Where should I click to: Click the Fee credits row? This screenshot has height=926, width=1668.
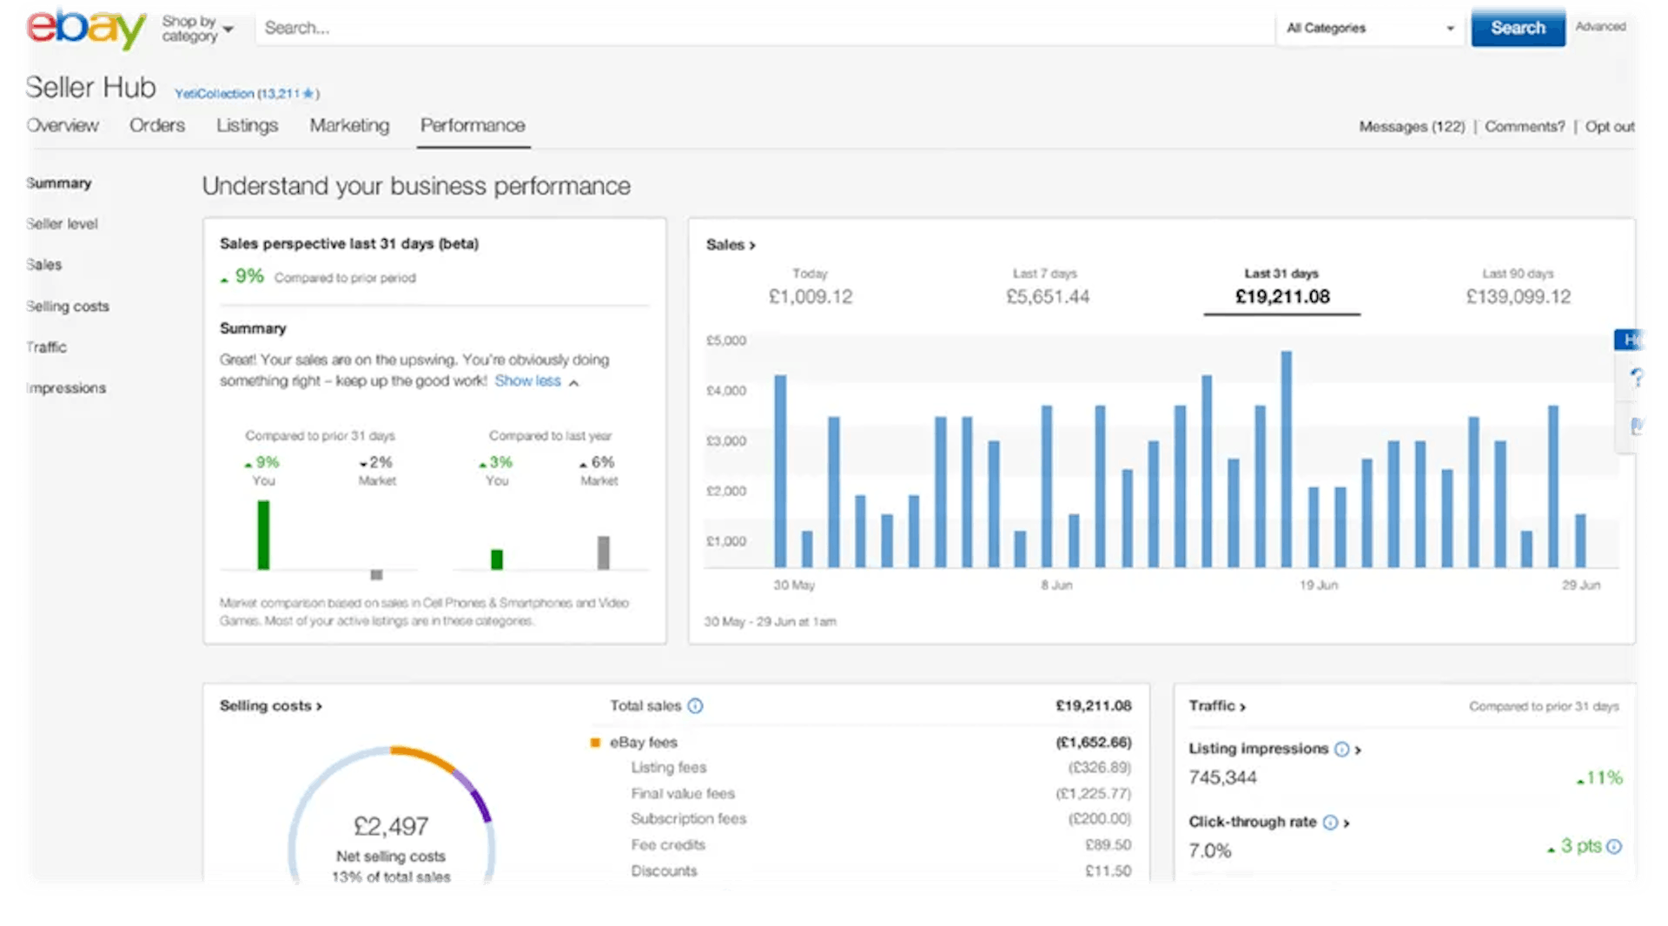click(881, 845)
